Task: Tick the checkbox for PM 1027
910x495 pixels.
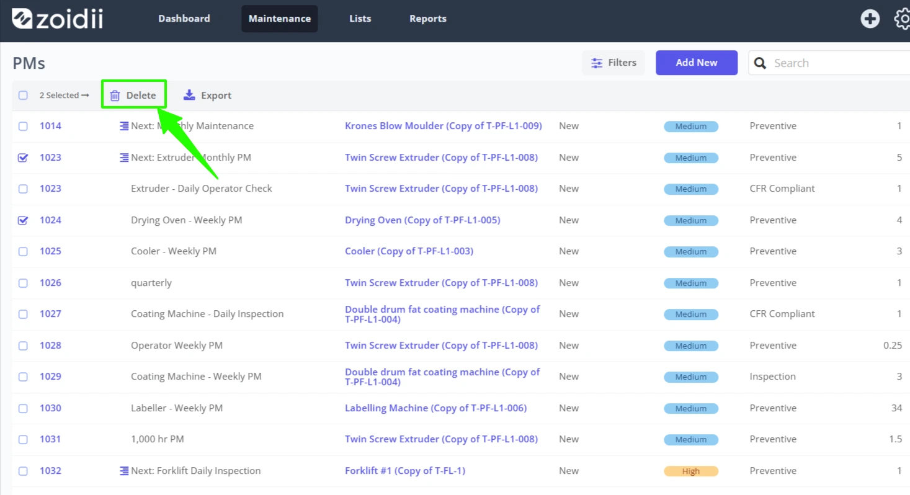Action: (23, 314)
